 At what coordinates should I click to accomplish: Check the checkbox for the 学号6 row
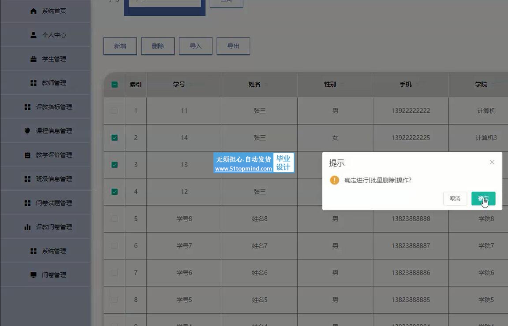114,273
